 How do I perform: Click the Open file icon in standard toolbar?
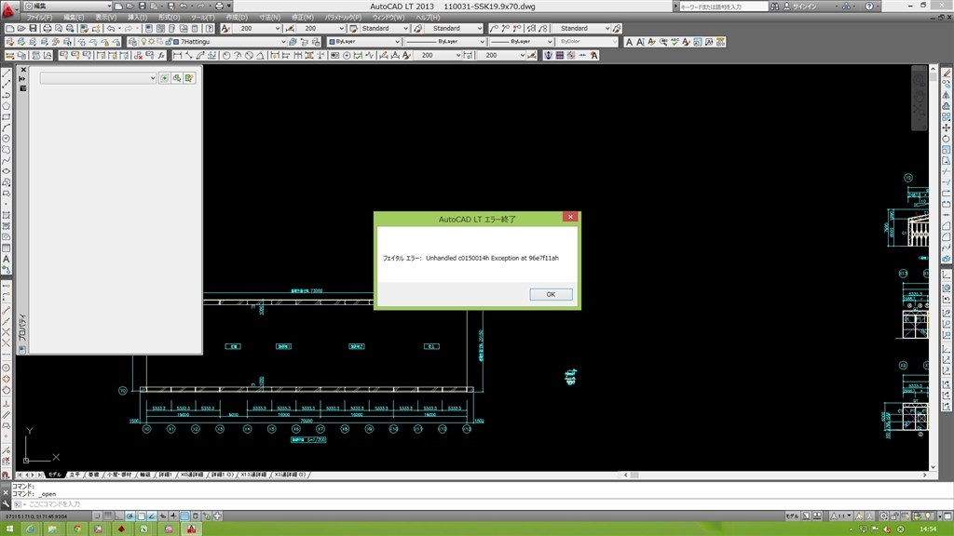21,29
